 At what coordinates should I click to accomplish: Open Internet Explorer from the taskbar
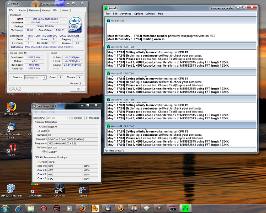coord(18,208)
